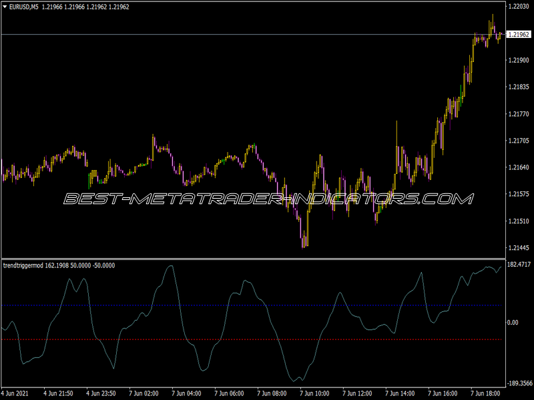Click the trendtriggermod indicator label
The width and height of the screenshot is (534, 400).
pos(59,265)
